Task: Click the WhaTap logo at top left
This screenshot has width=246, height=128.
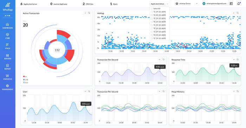Action: 7,7
